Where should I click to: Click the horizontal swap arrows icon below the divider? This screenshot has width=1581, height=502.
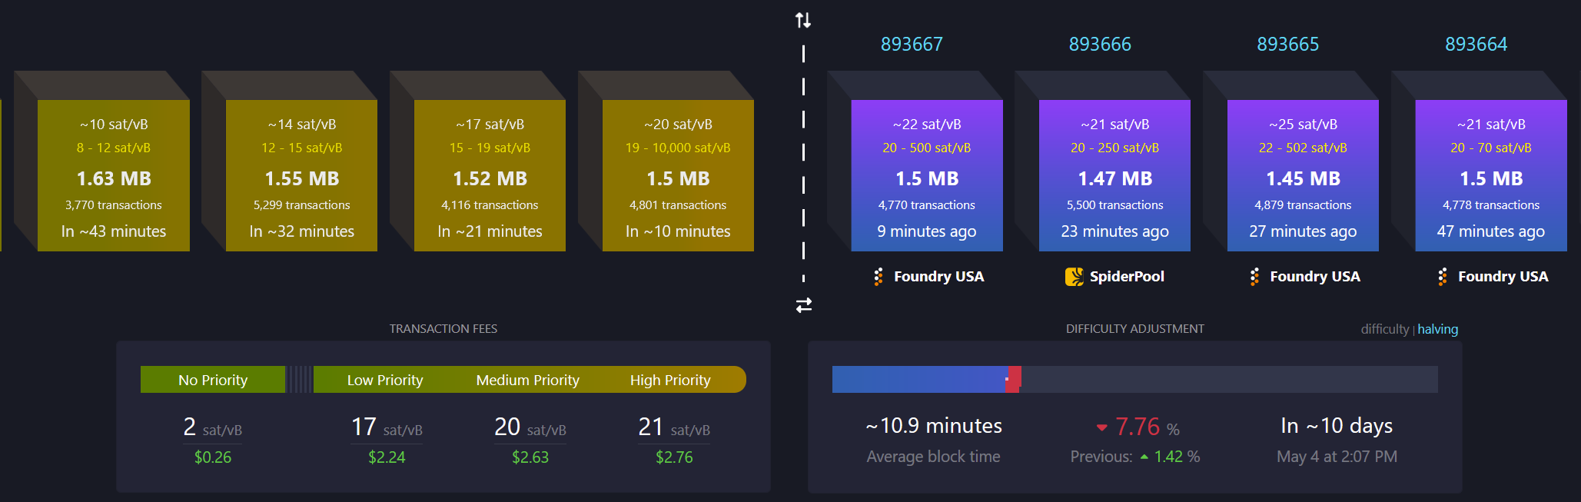coord(803,305)
